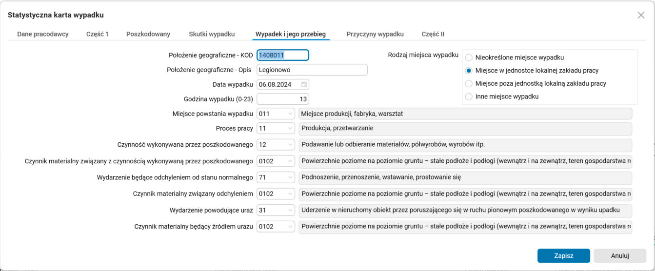Screen dimensions: 655x271
Task: Go to the Dane pracodawcy tab
Action: click(43, 34)
